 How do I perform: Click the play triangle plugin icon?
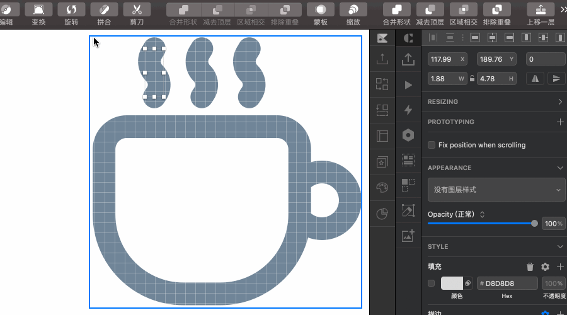(x=408, y=85)
